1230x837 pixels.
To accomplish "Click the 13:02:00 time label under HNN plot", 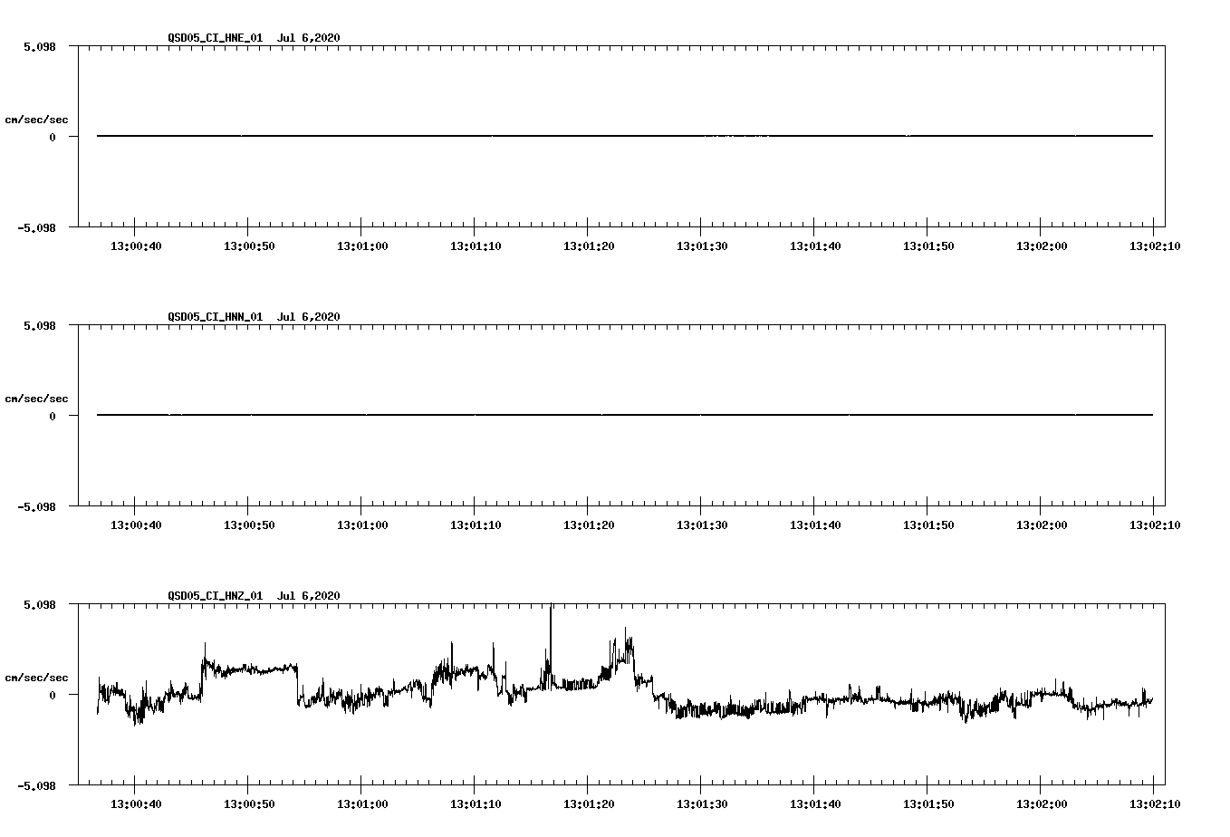I will (1041, 524).
